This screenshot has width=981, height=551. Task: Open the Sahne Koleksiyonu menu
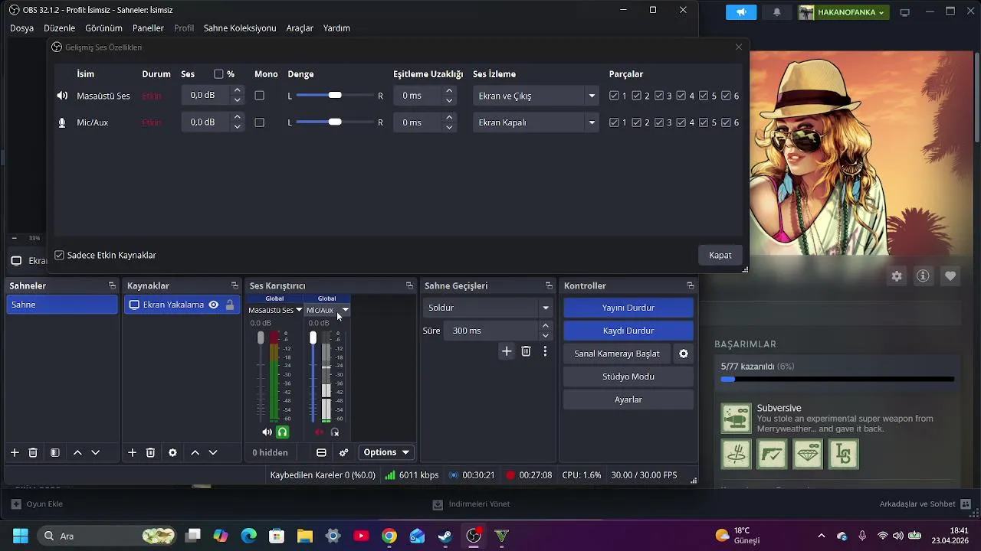(x=240, y=28)
